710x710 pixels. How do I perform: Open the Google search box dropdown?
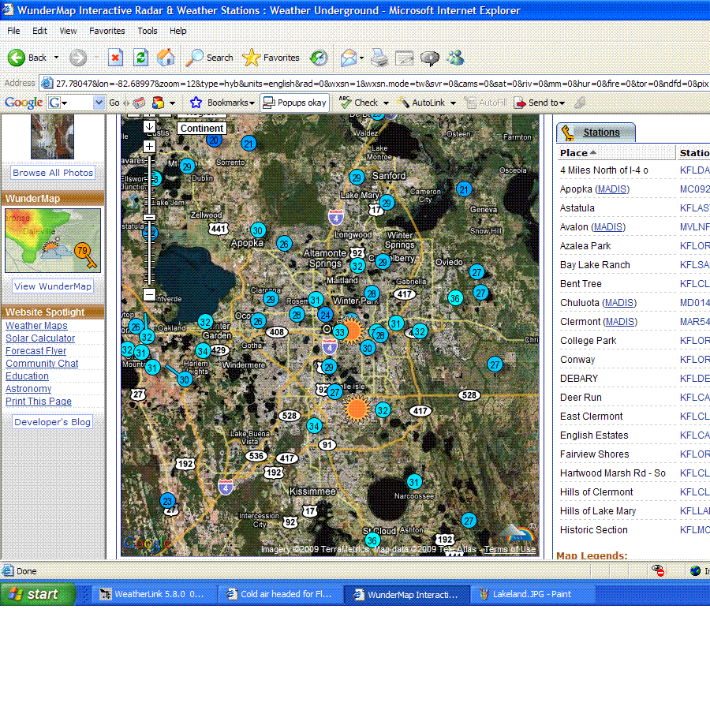click(x=99, y=103)
